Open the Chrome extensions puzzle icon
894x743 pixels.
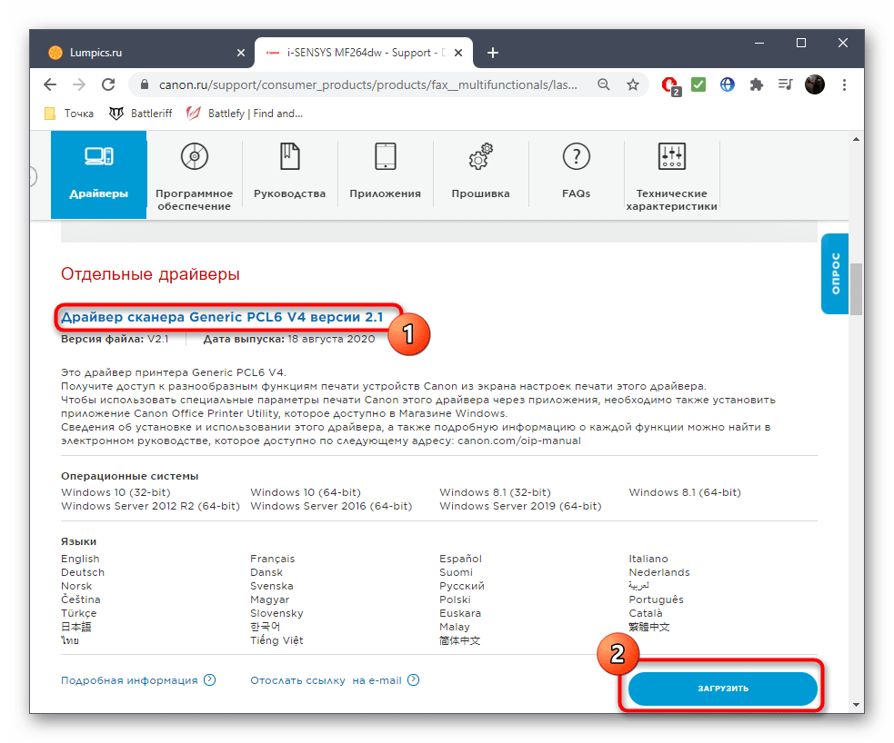(x=756, y=84)
